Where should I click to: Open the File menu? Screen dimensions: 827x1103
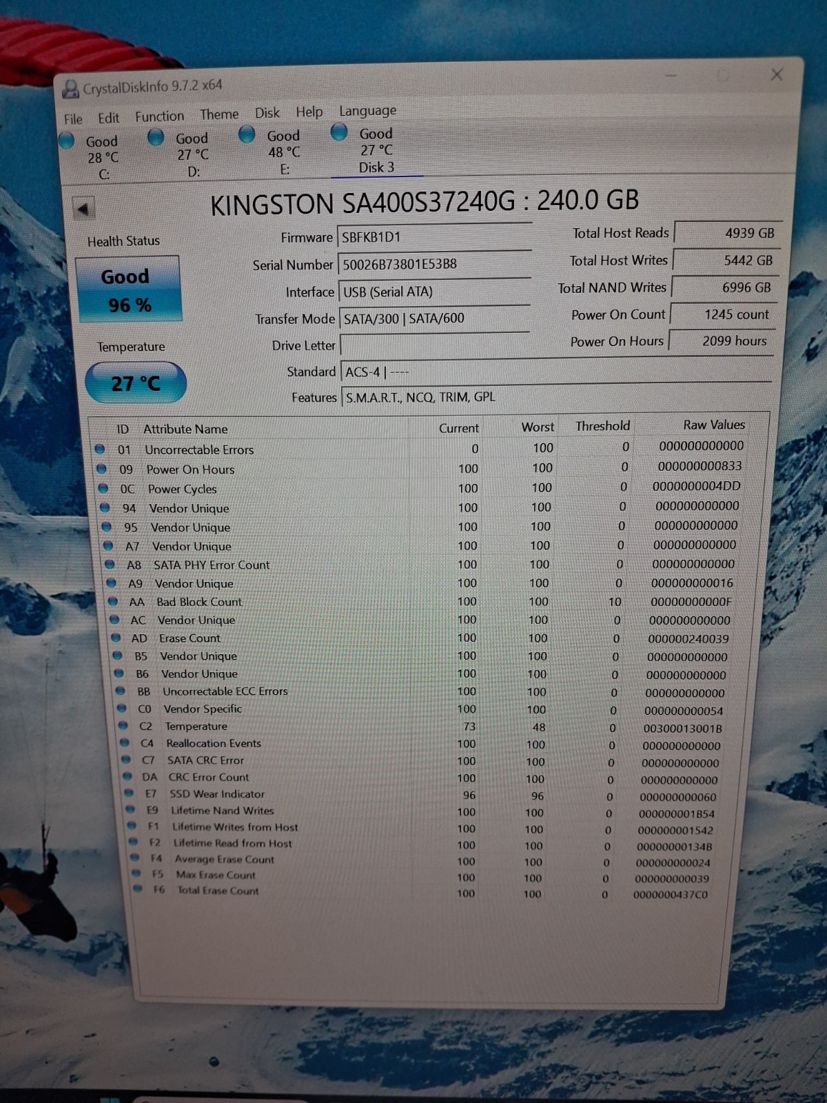pos(72,119)
